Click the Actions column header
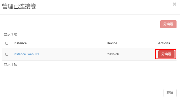This screenshot has width=180, height=99. [x=164, y=43]
